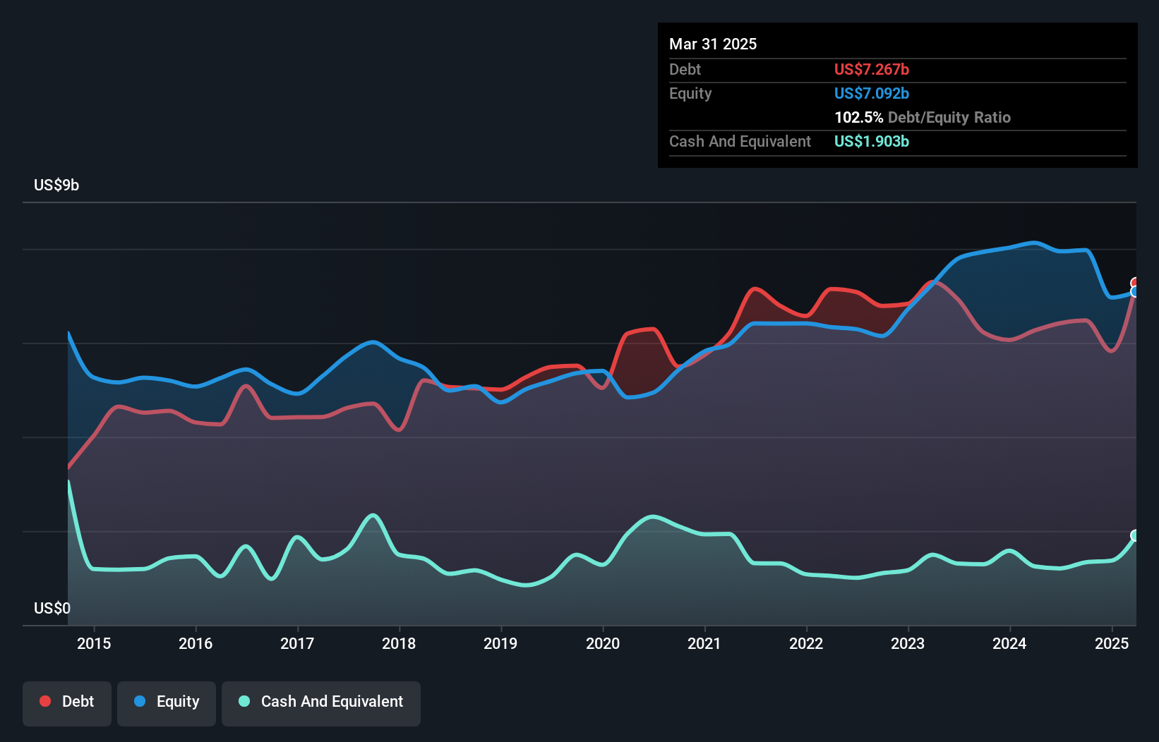Toggle the Cash And Equivalent series visibility
1159x742 pixels.
pos(320,703)
